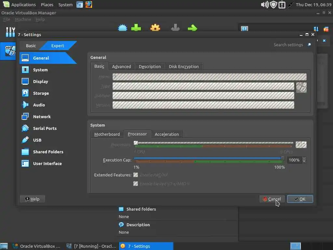Image resolution: width=333 pixels, height=250 pixels.
Task: Click the OS type icon beside Type field
Action: (x=301, y=88)
